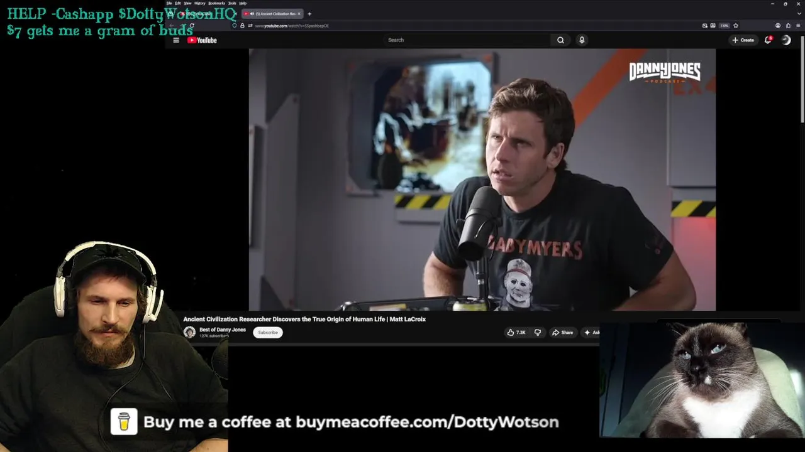
Task: Switch to the Ancient Civilization video tab
Action: click(272, 14)
